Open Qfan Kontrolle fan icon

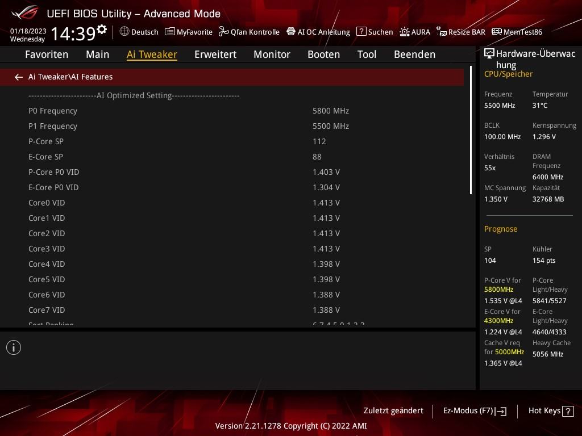tap(223, 32)
